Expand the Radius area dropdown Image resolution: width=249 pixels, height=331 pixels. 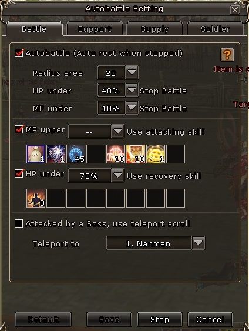(x=132, y=72)
